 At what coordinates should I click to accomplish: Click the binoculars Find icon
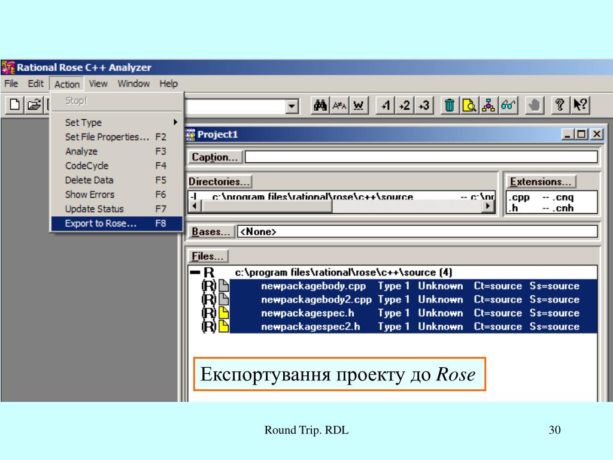click(x=320, y=105)
